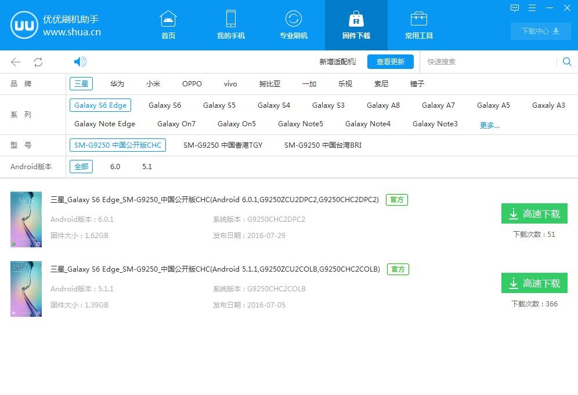Select the 一加 brand filter
This screenshot has width=578, height=395.
click(x=309, y=84)
